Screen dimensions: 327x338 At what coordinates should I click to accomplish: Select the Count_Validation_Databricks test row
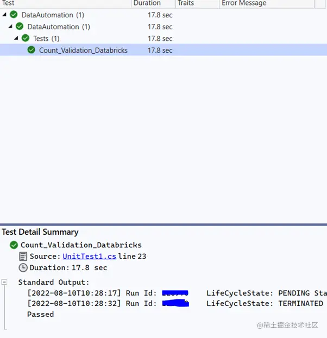(x=163, y=50)
